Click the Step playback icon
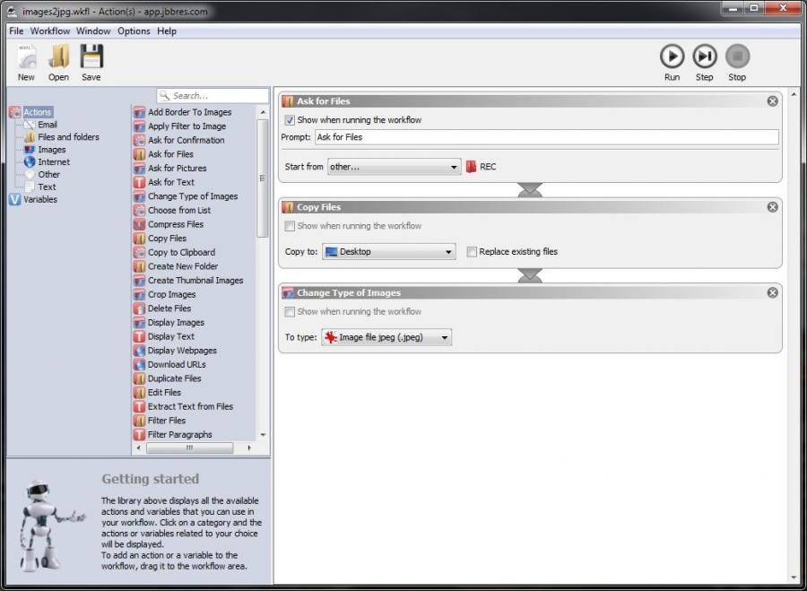 pos(705,56)
